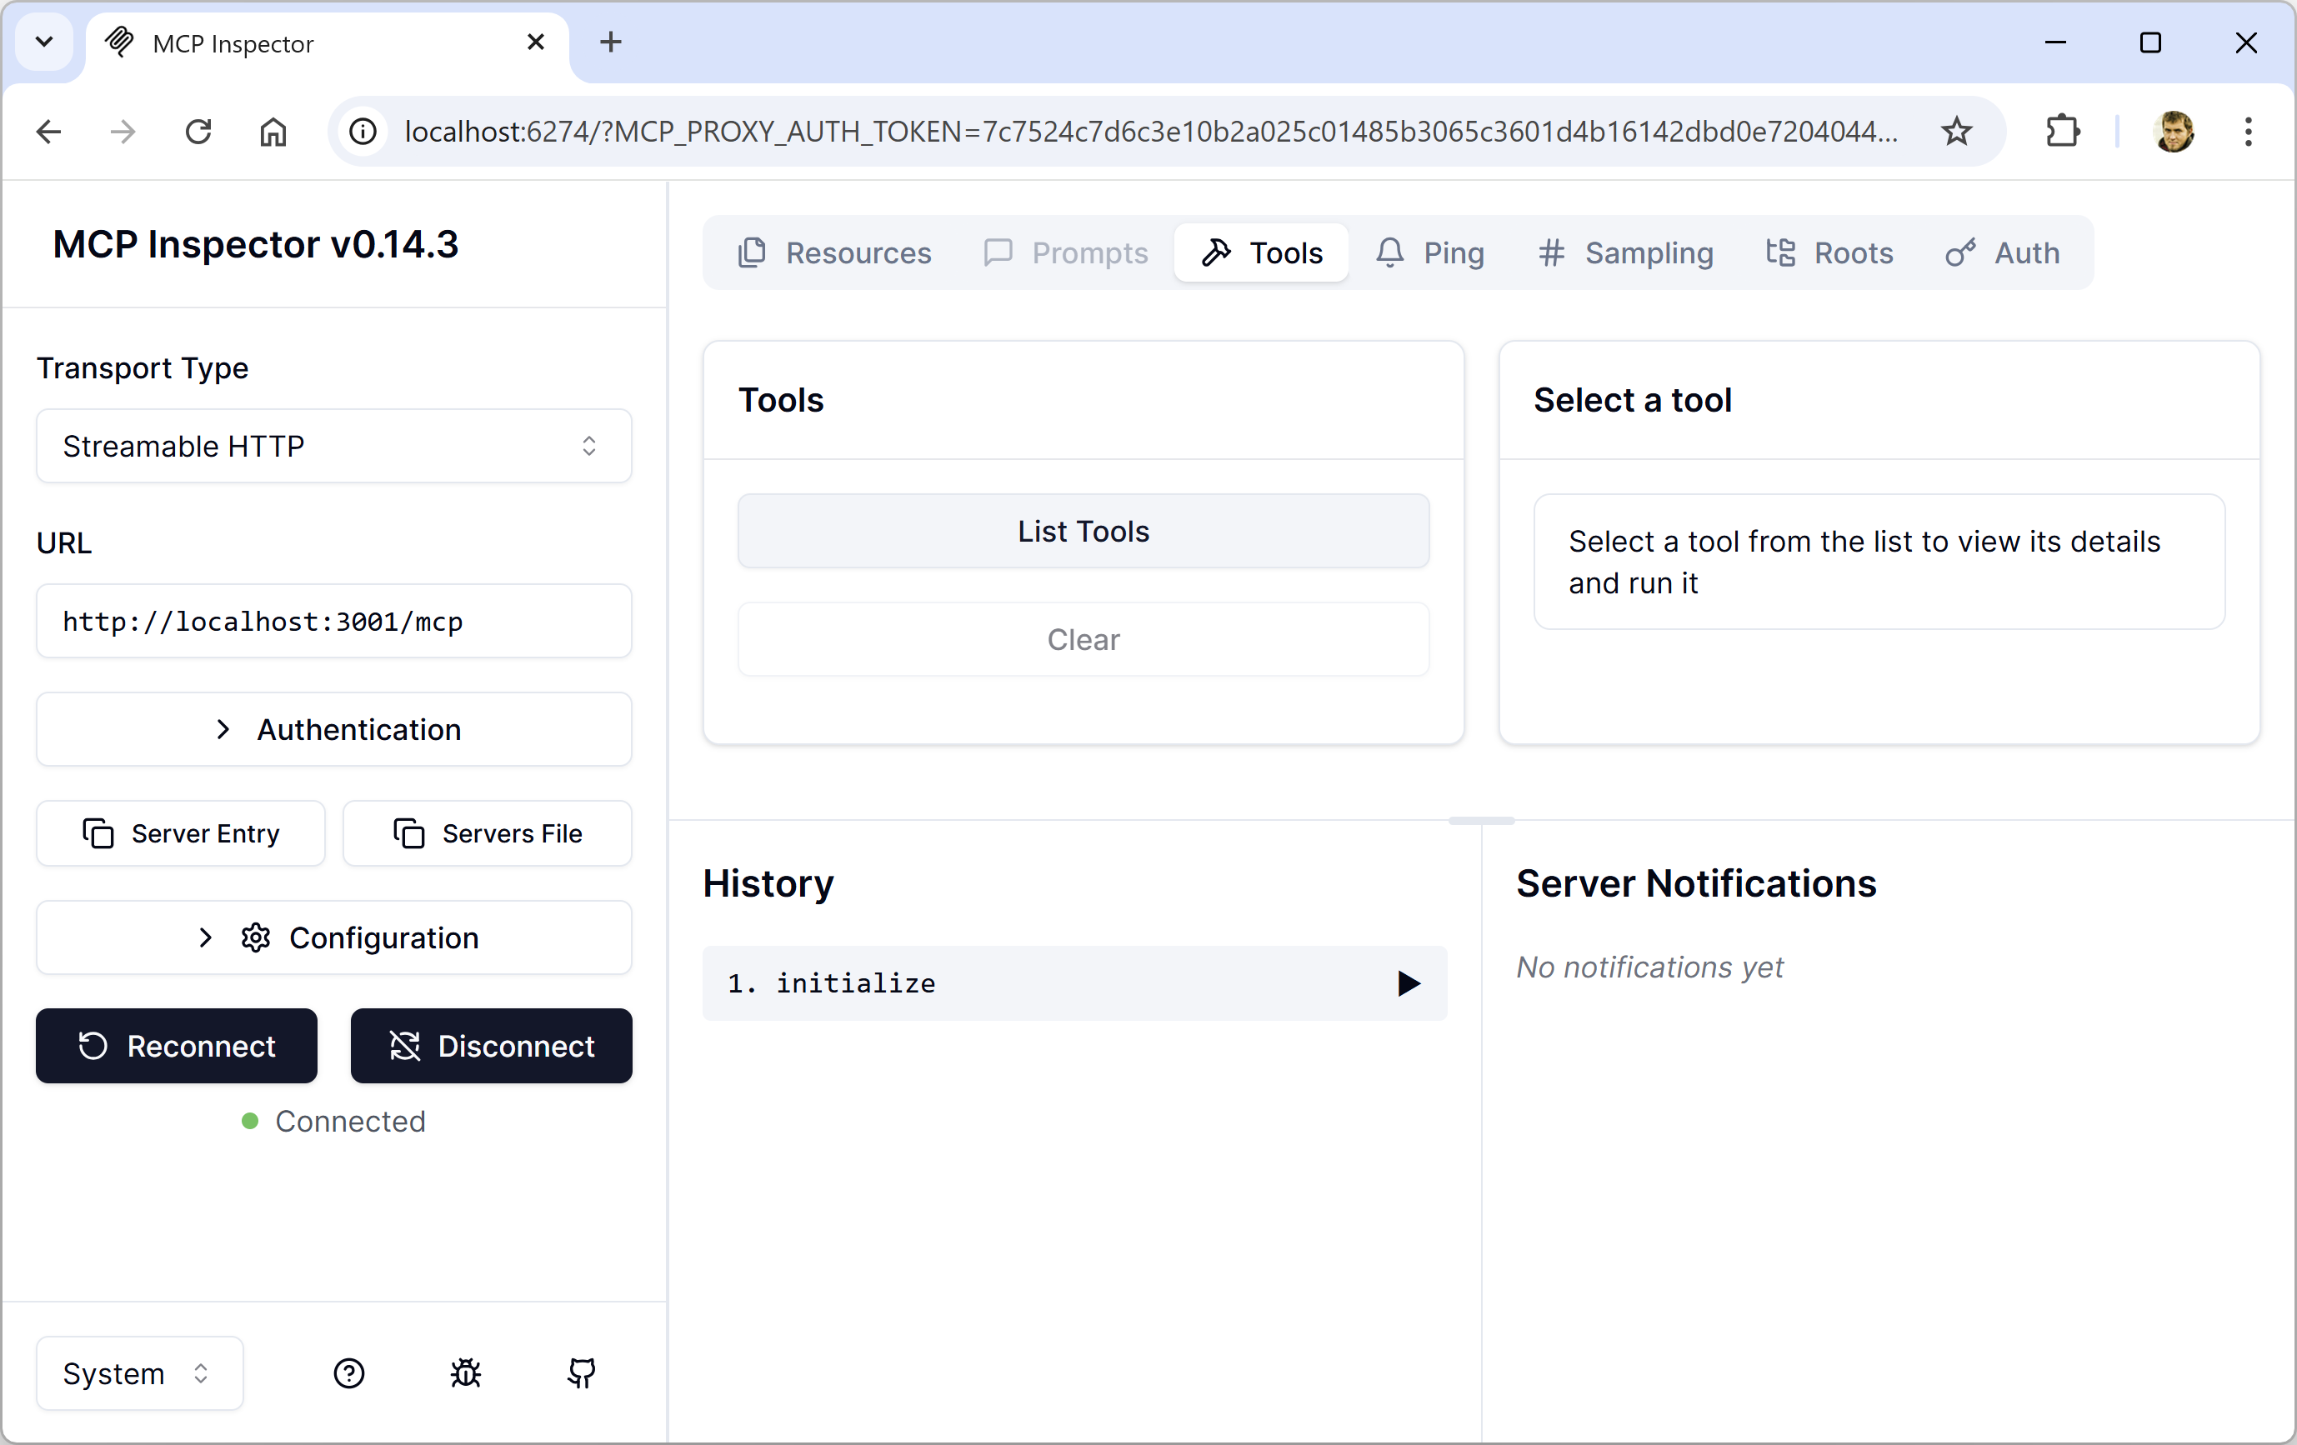Switch to the Ping tab
The width and height of the screenshot is (2297, 1445).
pyautogui.click(x=1430, y=252)
